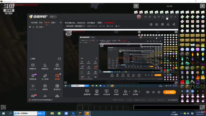Add a new scene with plus button
This screenshot has width=206, height=116.
click(x=61, y=23)
